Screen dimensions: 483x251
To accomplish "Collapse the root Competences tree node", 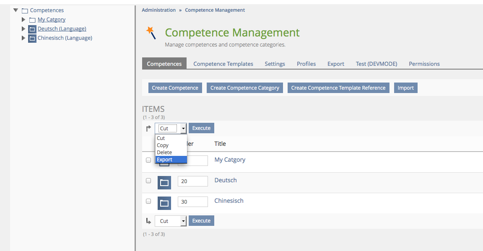I will (x=16, y=10).
